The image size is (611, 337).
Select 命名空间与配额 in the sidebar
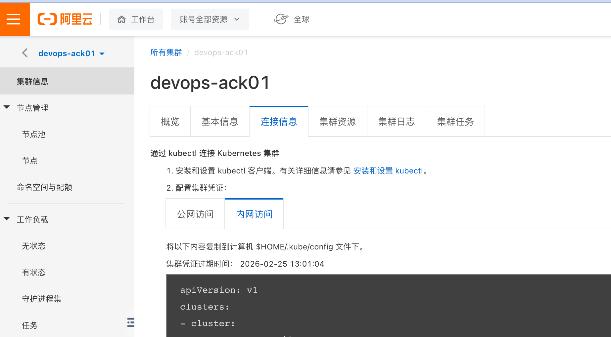[44, 187]
